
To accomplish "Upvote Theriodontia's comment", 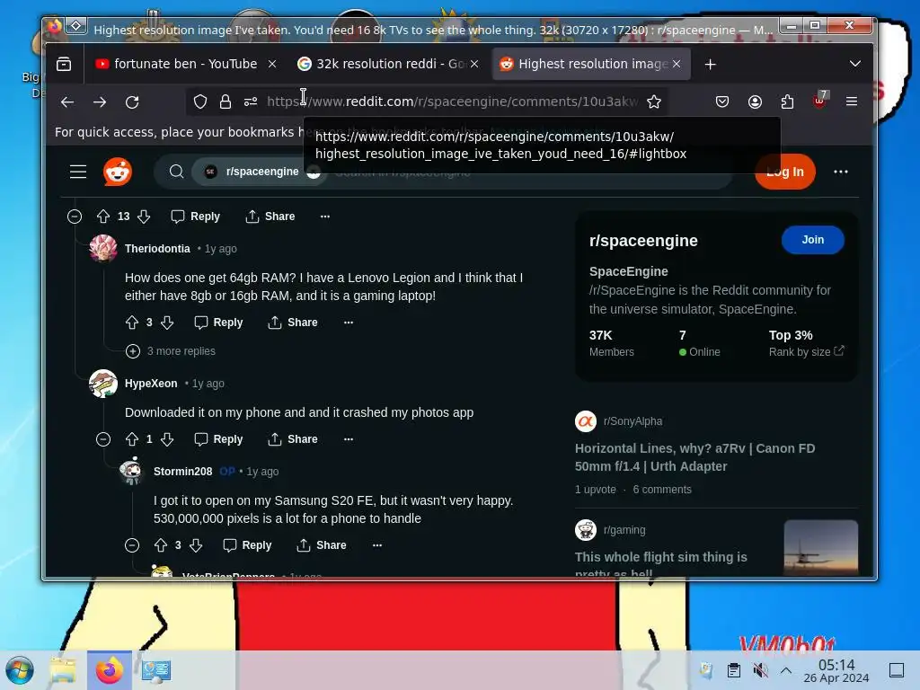I will [132, 323].
